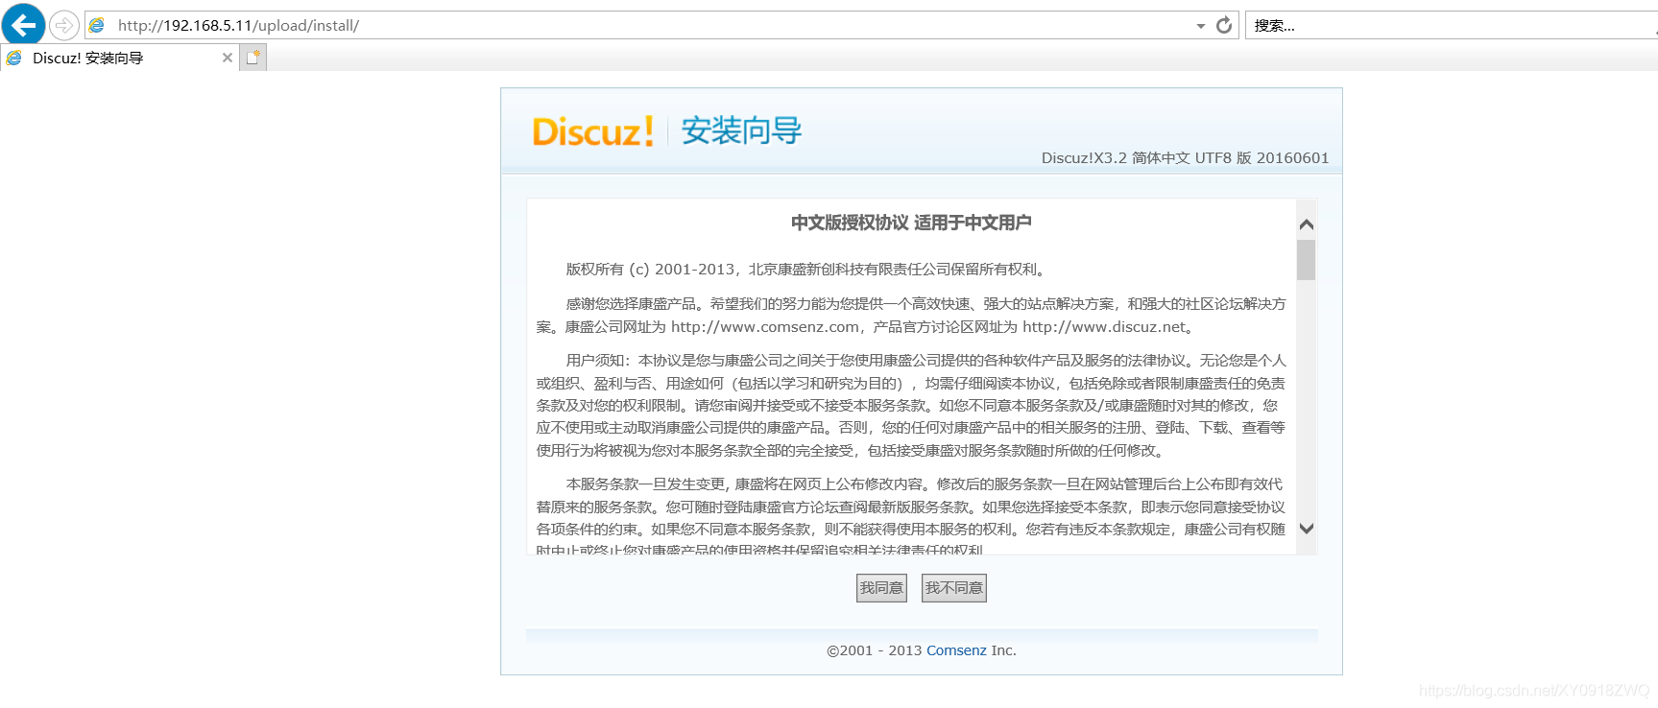The width and height of the screenshot is (1658, 708).
Task: Click the 我同意 agree button
Action: click(881, 588)
